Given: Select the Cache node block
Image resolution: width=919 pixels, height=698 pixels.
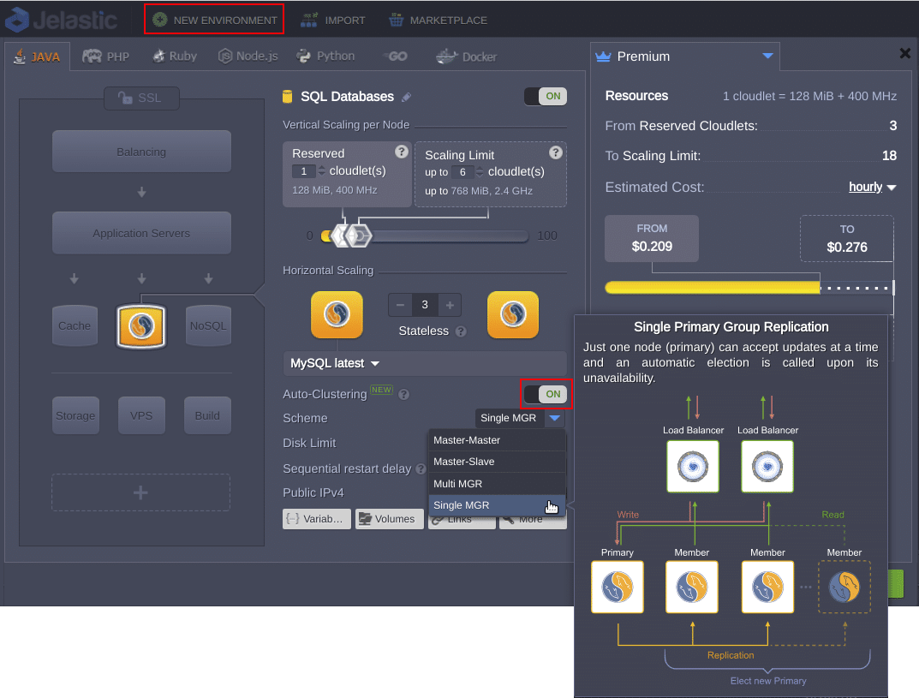Looking at the screenshot, I should tap(75, 325).
